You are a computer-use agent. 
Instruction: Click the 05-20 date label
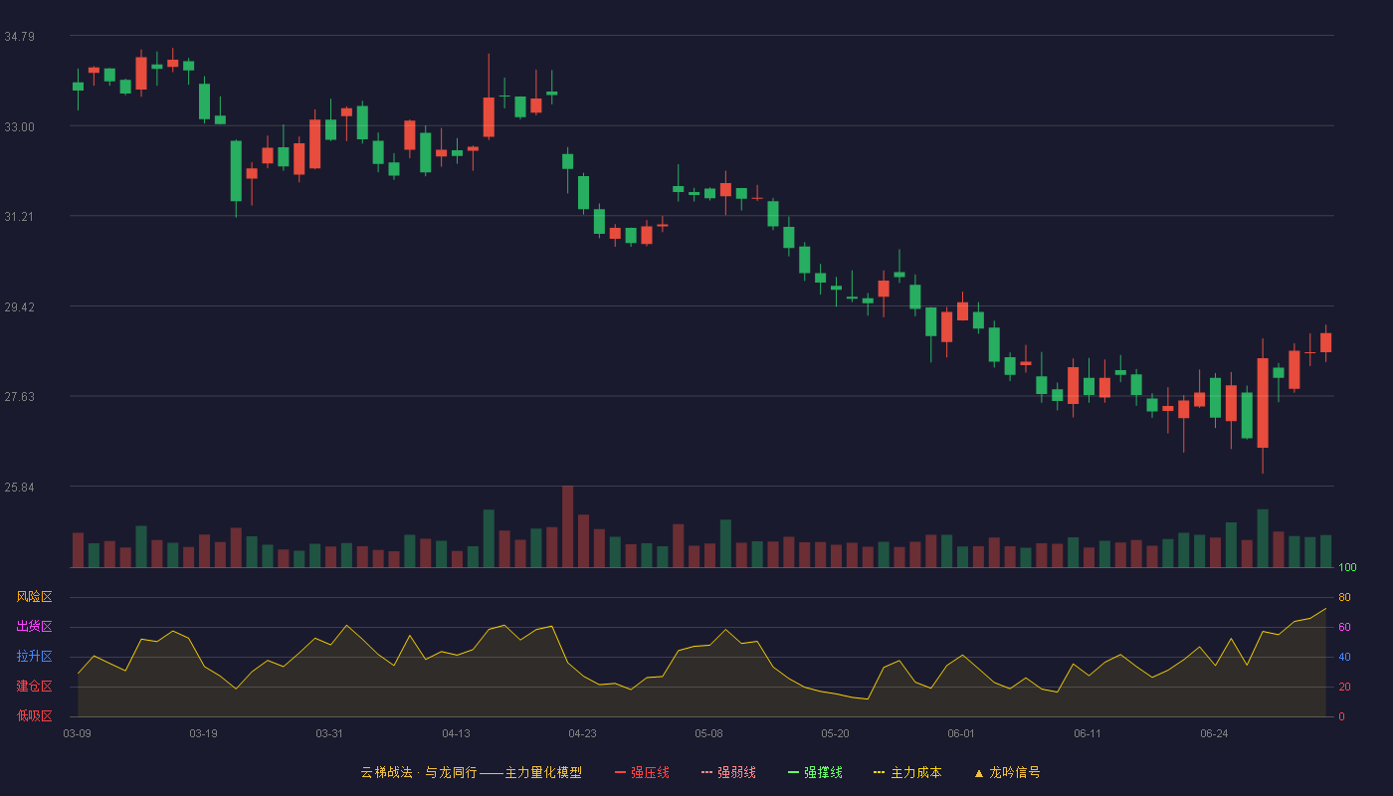pos(835,733)
